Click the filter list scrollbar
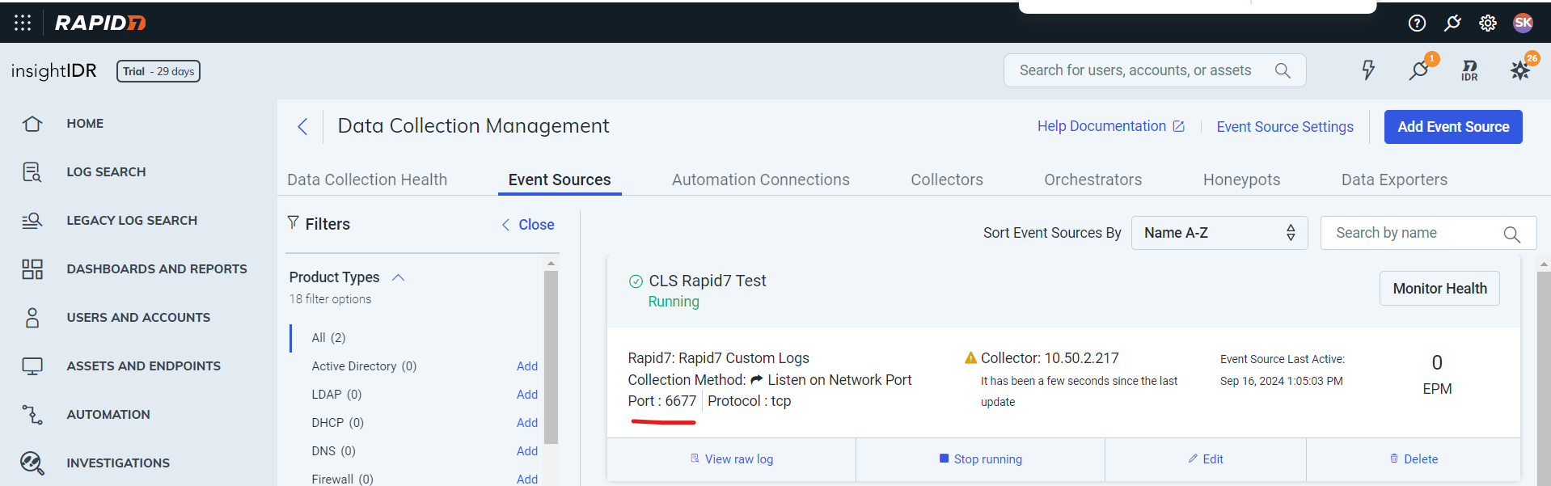The width and height of the screenshot is (1551, 486). point(551,357)
